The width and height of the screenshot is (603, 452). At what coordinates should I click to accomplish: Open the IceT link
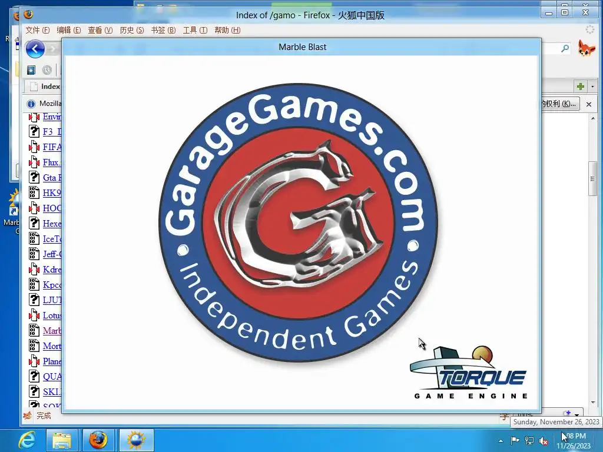coord(52,239)
